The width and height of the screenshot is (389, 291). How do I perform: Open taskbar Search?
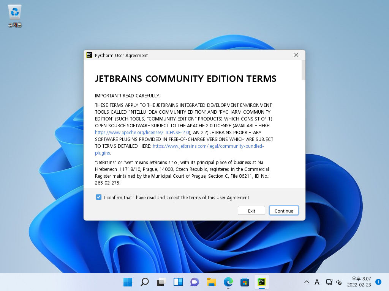tap(145, 282)
